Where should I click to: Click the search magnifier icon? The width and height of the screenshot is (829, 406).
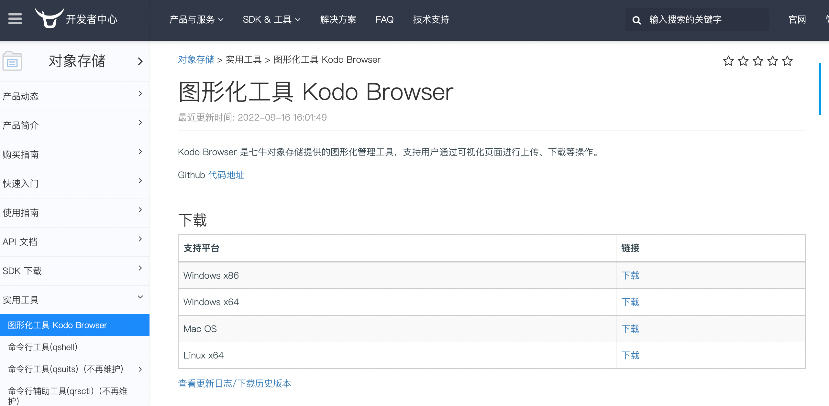coord(636,20)
